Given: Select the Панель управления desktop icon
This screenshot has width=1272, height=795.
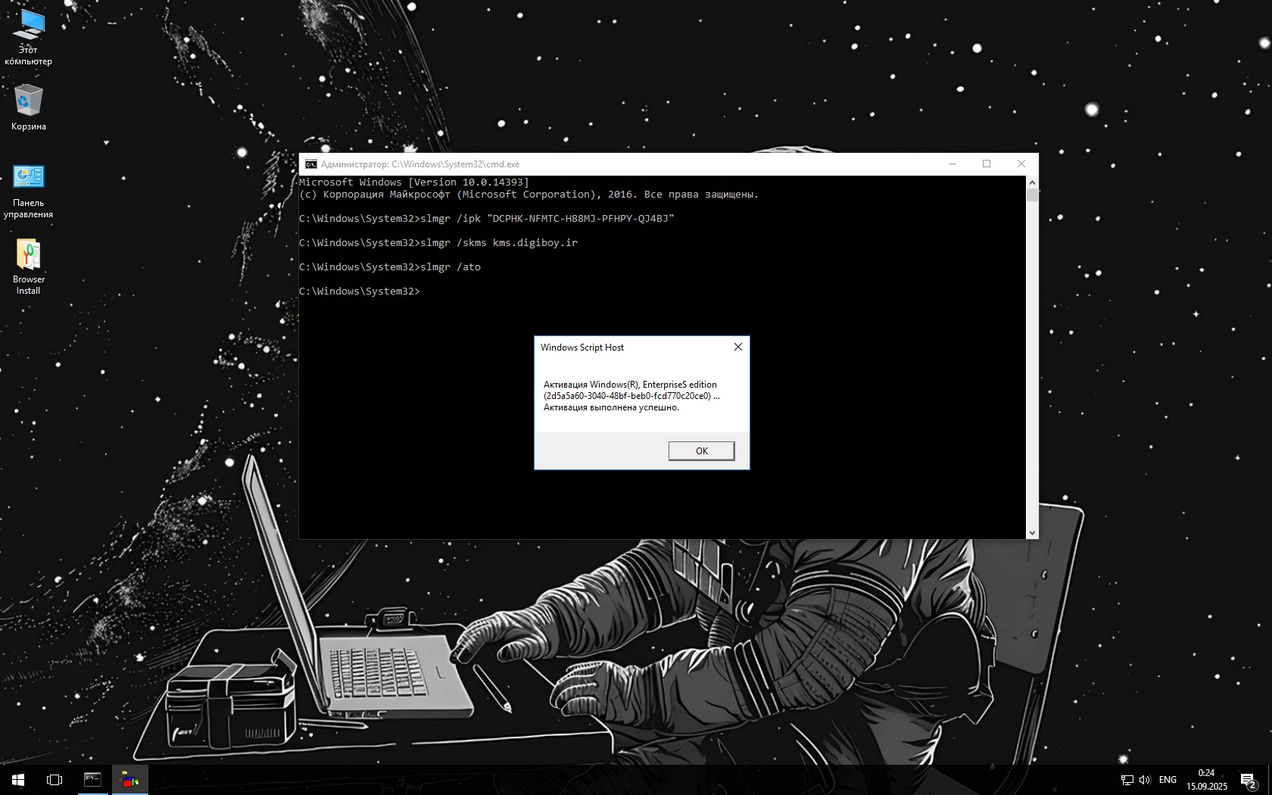Looking at the screenshot, I should 29,192.
